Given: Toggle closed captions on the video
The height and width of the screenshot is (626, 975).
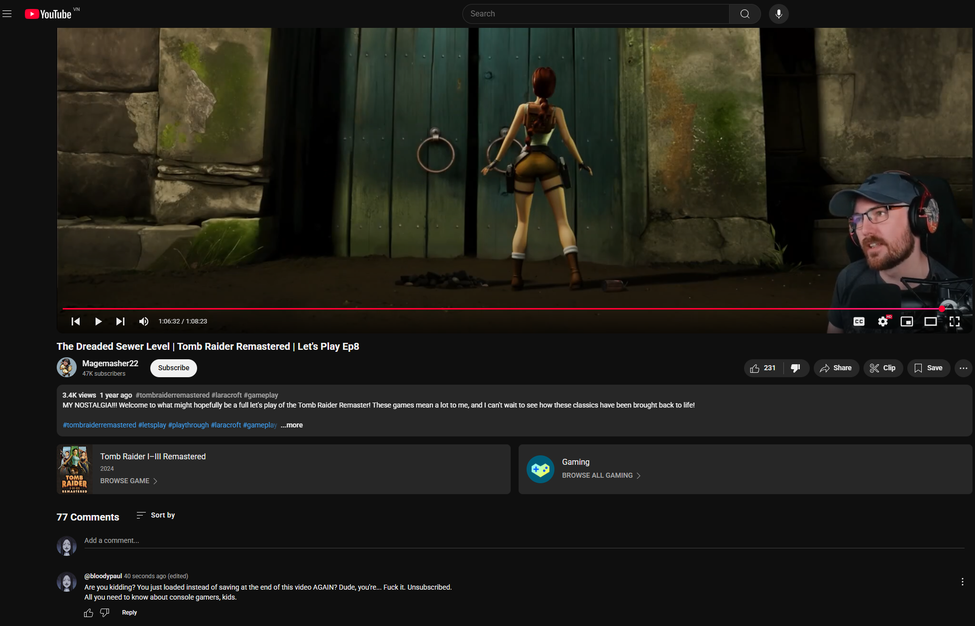Looking at the screenshot, I should pos(859,321).
